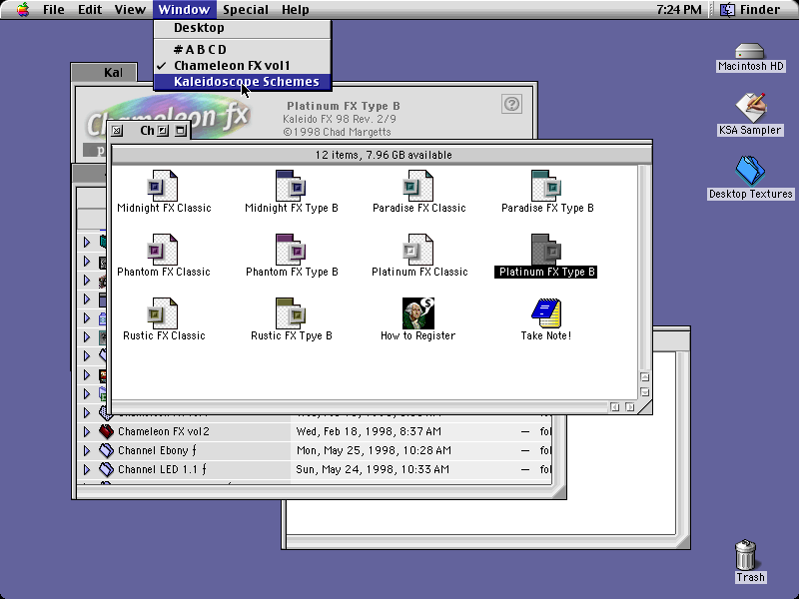Screen dimensions: 799x599
Task: Open the Help menu
Action: click(295, 10)
